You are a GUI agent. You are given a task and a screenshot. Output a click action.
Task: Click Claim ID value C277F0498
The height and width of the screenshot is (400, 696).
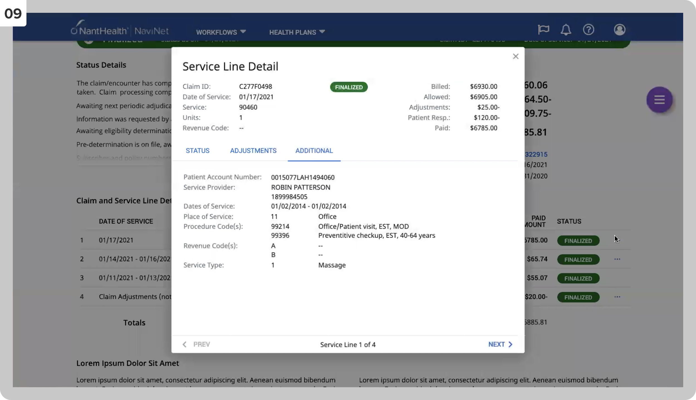(255, 87)
